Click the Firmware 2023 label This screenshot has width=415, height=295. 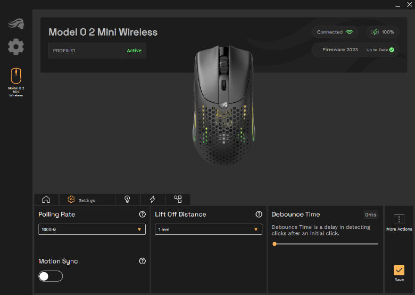[340, 50]
